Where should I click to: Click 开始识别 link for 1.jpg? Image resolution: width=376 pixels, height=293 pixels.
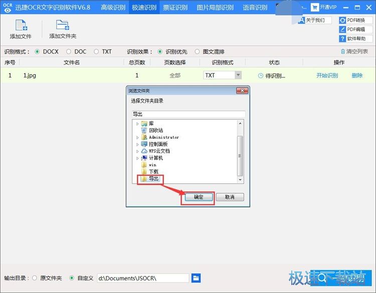point(327,76)
